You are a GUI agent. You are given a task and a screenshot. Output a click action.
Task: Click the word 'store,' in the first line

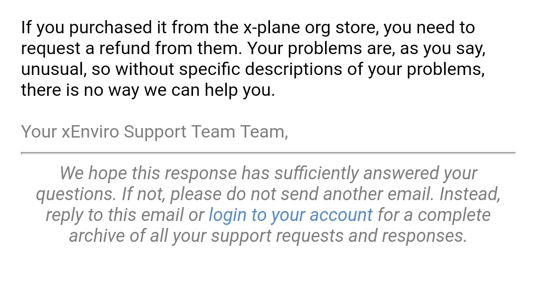point(357,28)
